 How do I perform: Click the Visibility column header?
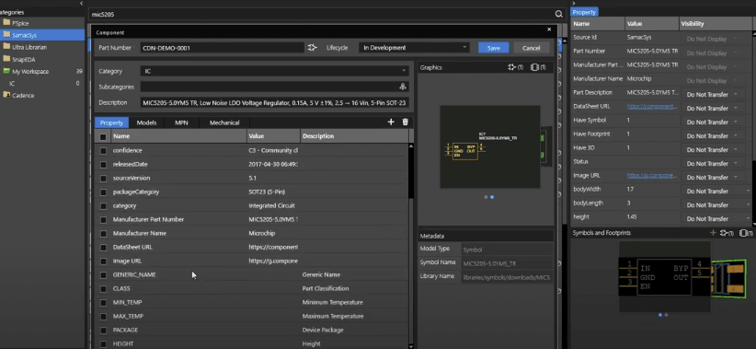pos(716,24)
